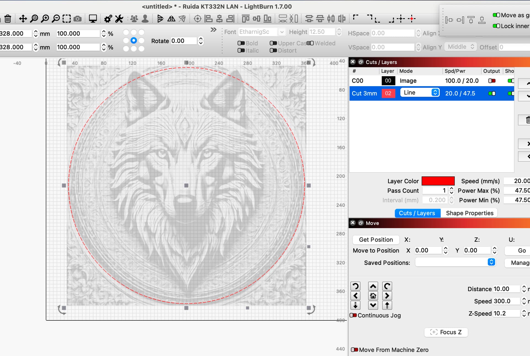Select the Pan/Move view tool
This screenshot has width=530, height=356.
[x=23, y=19]
